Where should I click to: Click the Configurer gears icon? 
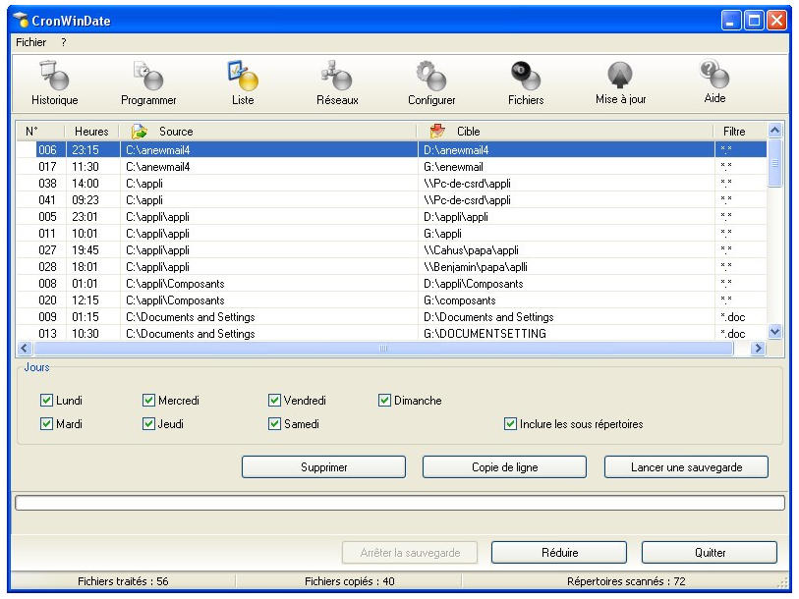click(431, 82)
